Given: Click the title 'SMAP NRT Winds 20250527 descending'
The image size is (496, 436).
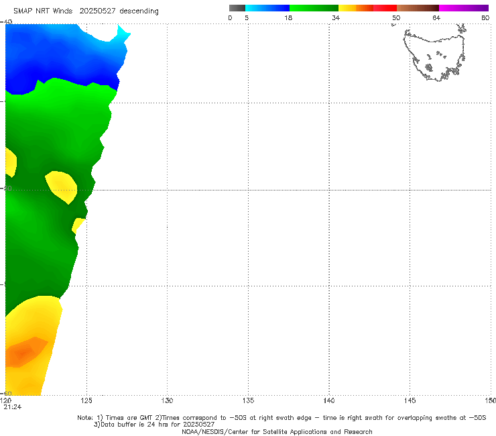Looking at the screenshot, I should tap(86, 11).
